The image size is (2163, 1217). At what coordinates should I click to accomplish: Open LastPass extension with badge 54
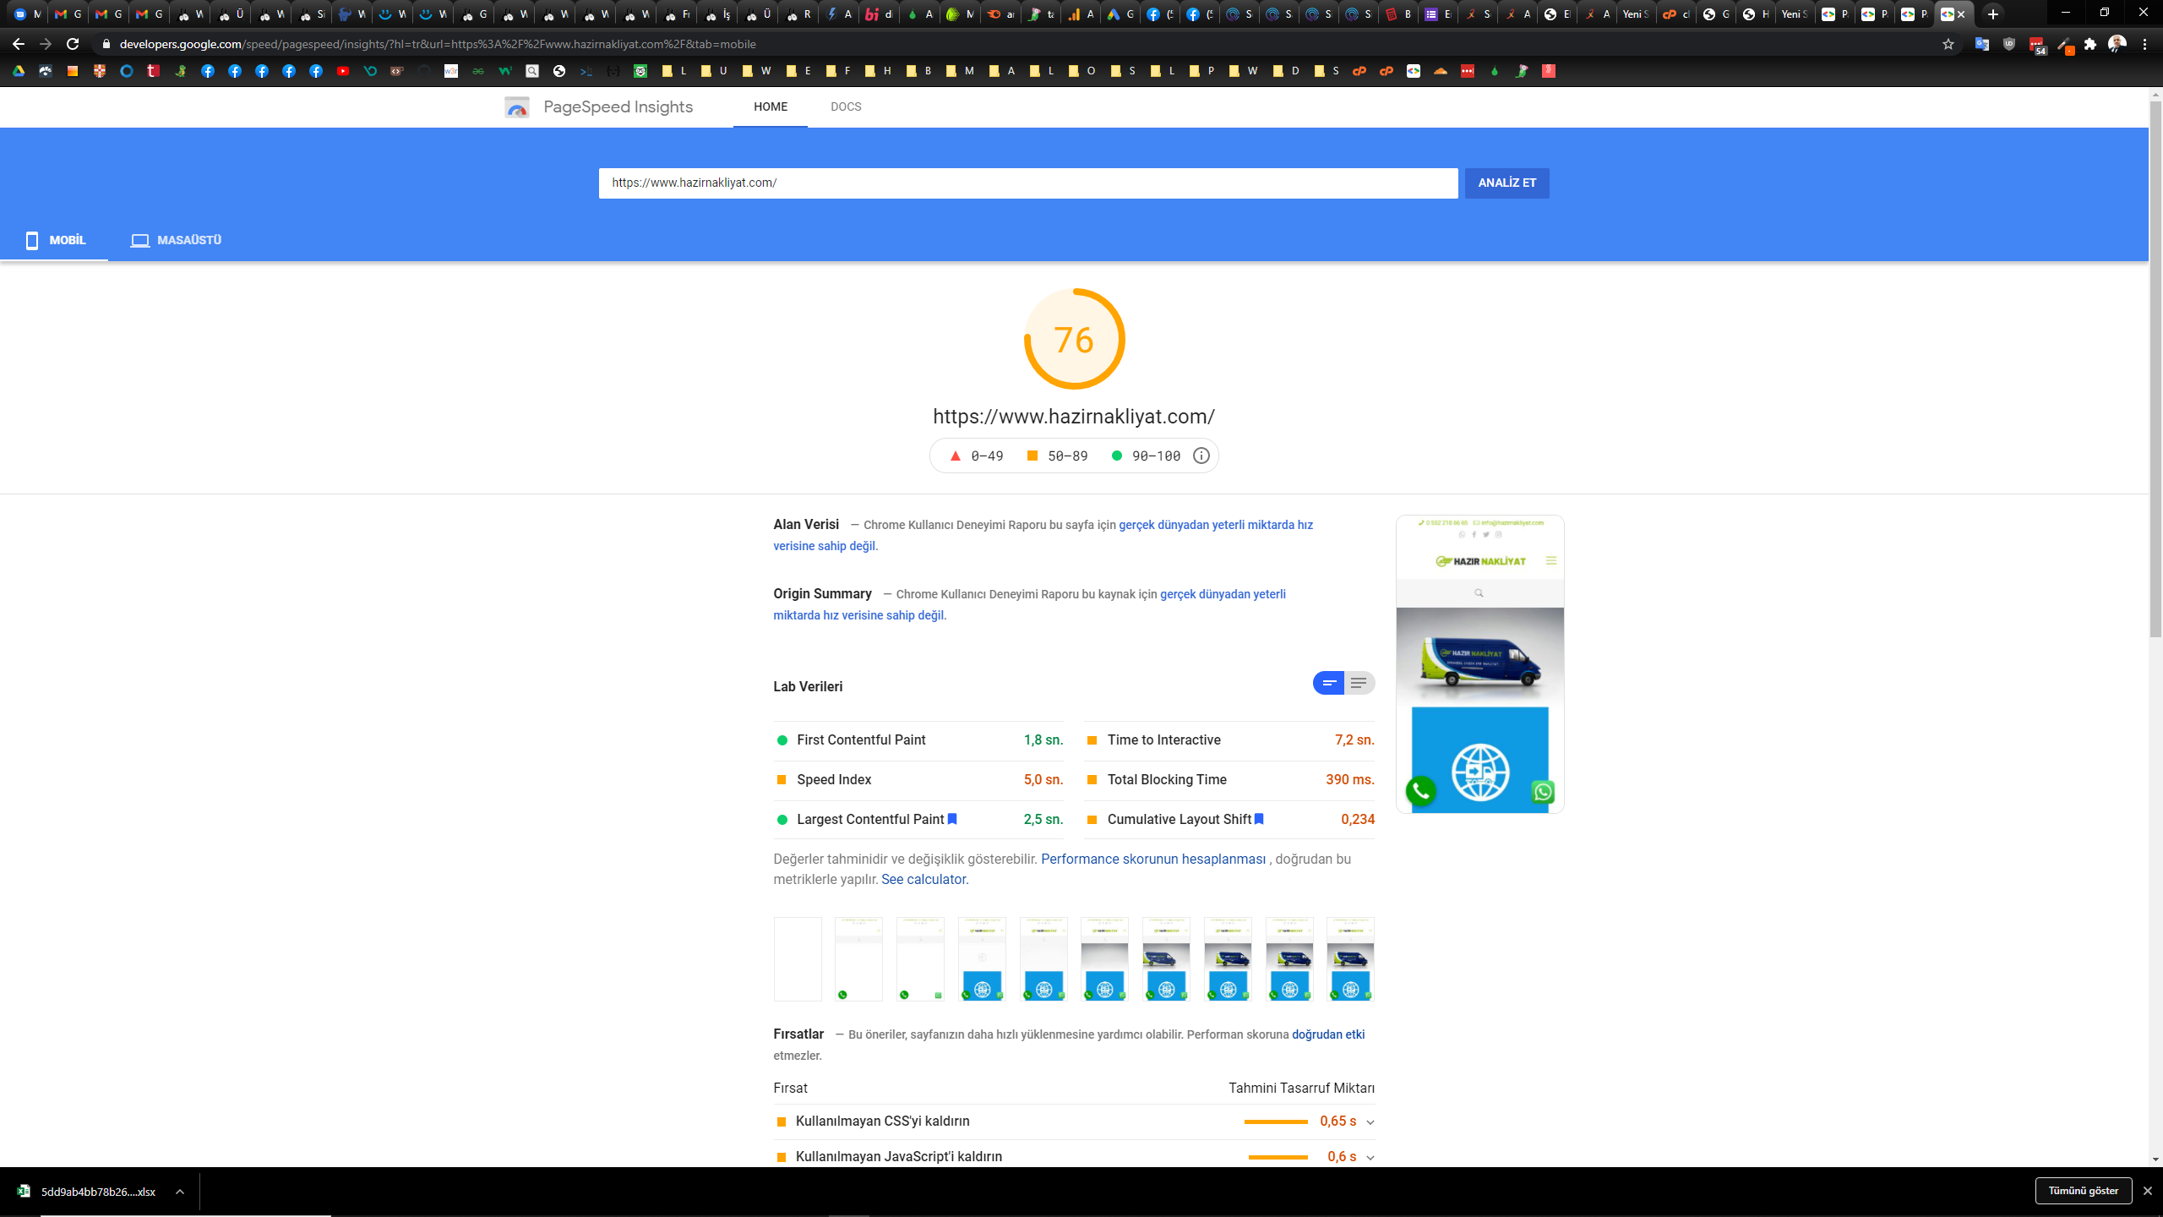pos(2037,45)
